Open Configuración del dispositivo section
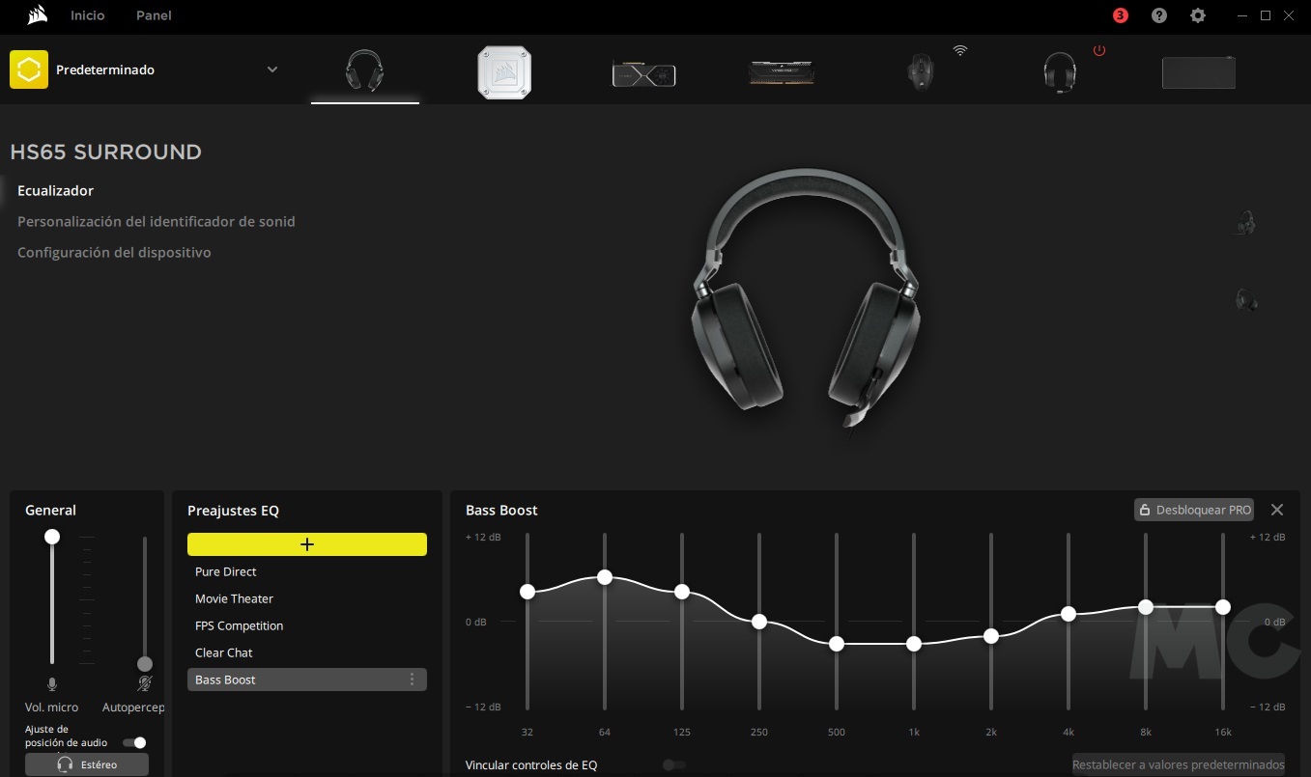1311x777 pixels. coord(114,252)
